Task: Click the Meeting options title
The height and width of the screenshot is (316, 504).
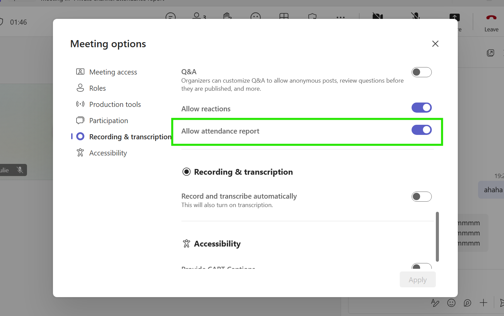Action: pos(108,44)
